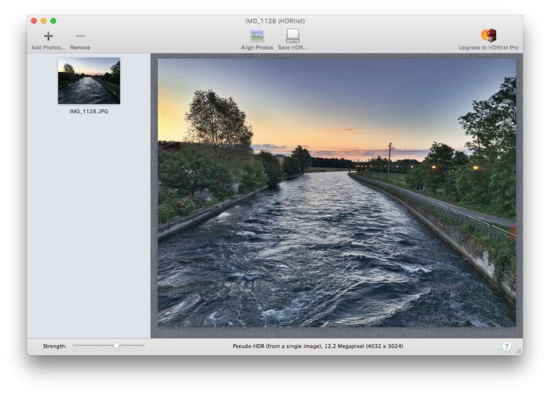
Task: Select the IMG_1128.JPG thumbnail in the sidebar
Action: click(x=89, y=81)
